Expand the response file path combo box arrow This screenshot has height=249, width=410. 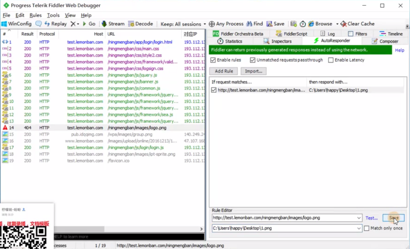pyautogui.click(x=359, y=228)
